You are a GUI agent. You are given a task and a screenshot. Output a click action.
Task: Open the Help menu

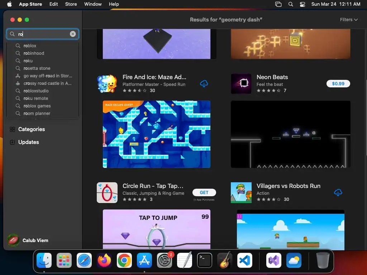click(x=114, y=4)
